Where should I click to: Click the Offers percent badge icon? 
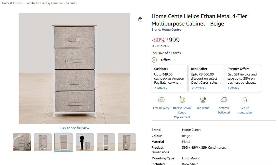click(x=154, y=60)
